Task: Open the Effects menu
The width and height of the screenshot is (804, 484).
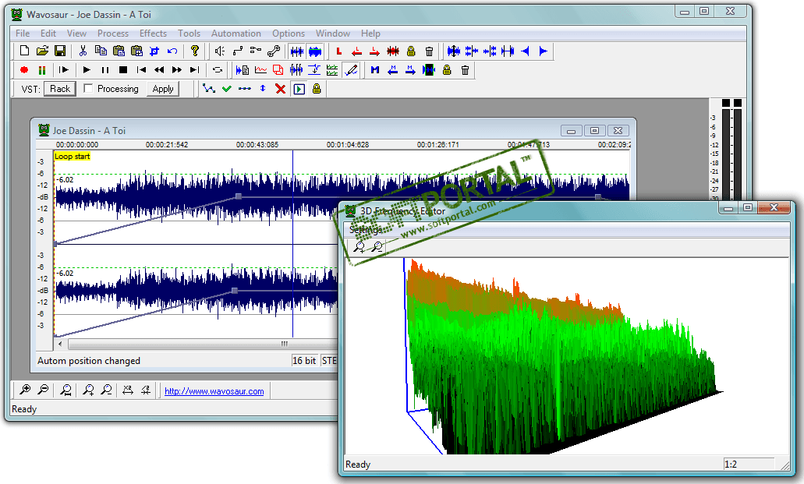Action: (153, 34)
